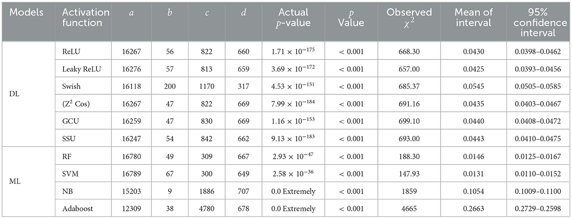The height and width of the screenshot is (219, 572).
Task: Select the DL models group cell
Action: 13,94
